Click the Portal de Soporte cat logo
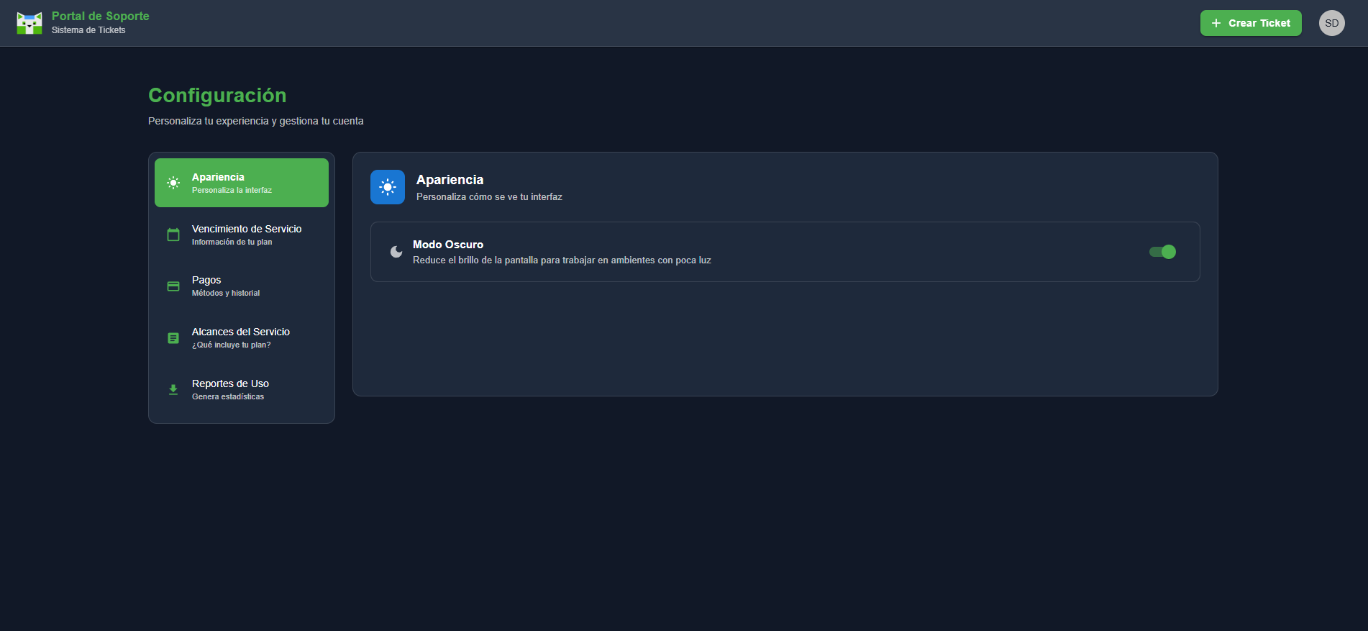Screen dimensions: 1368x631 click(x=29, y=23)
